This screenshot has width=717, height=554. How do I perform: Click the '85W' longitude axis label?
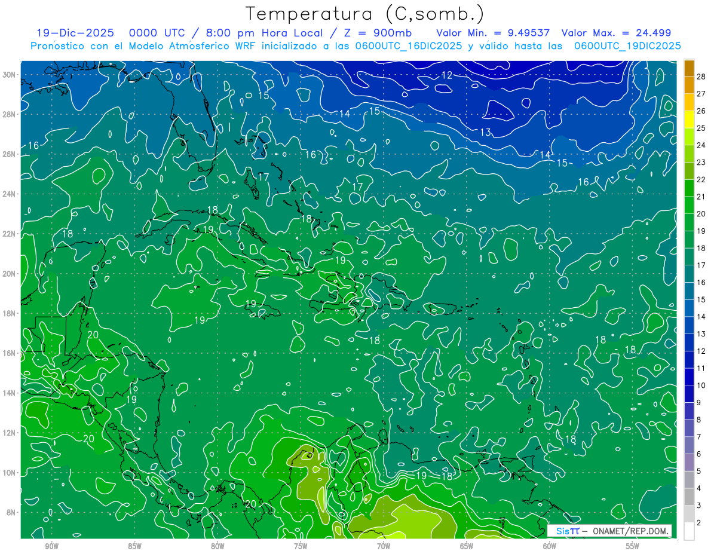pyautogui.click(x=134, y=546)
